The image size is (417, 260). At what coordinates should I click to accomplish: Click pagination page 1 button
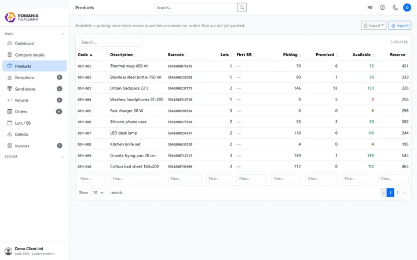(x=390, y=192)
